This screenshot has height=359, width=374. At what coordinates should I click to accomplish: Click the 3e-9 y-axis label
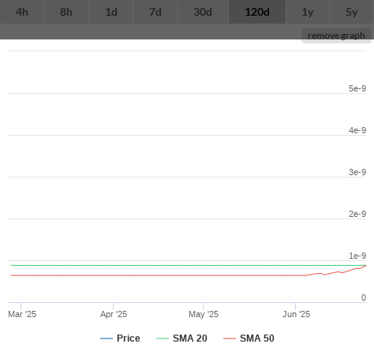tap(357, 172)
